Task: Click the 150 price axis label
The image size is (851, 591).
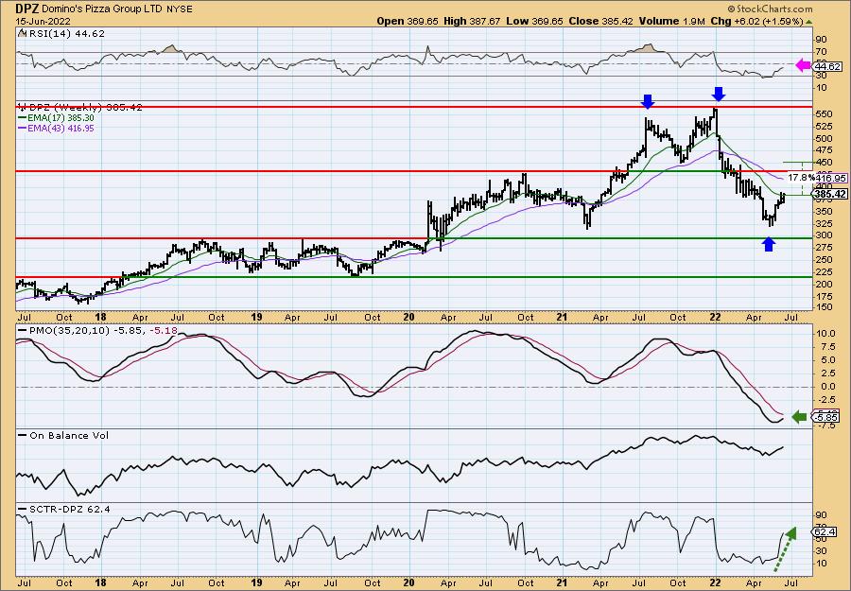Action: pos(823,307)
